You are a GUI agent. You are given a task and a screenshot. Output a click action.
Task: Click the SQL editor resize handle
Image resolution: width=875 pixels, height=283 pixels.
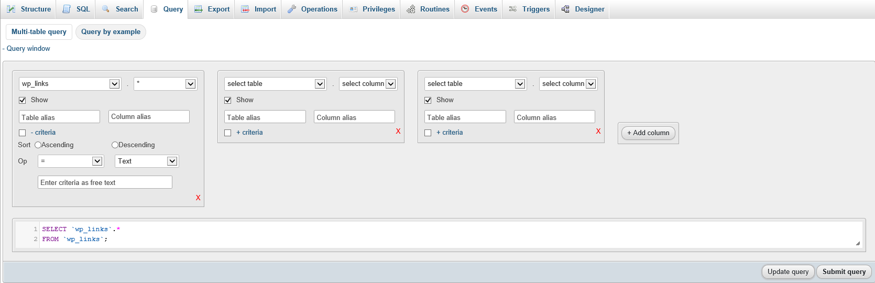(858, 243)
